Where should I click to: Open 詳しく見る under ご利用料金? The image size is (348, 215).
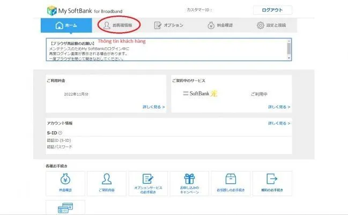pyautogui.click(x=153, y=107)
